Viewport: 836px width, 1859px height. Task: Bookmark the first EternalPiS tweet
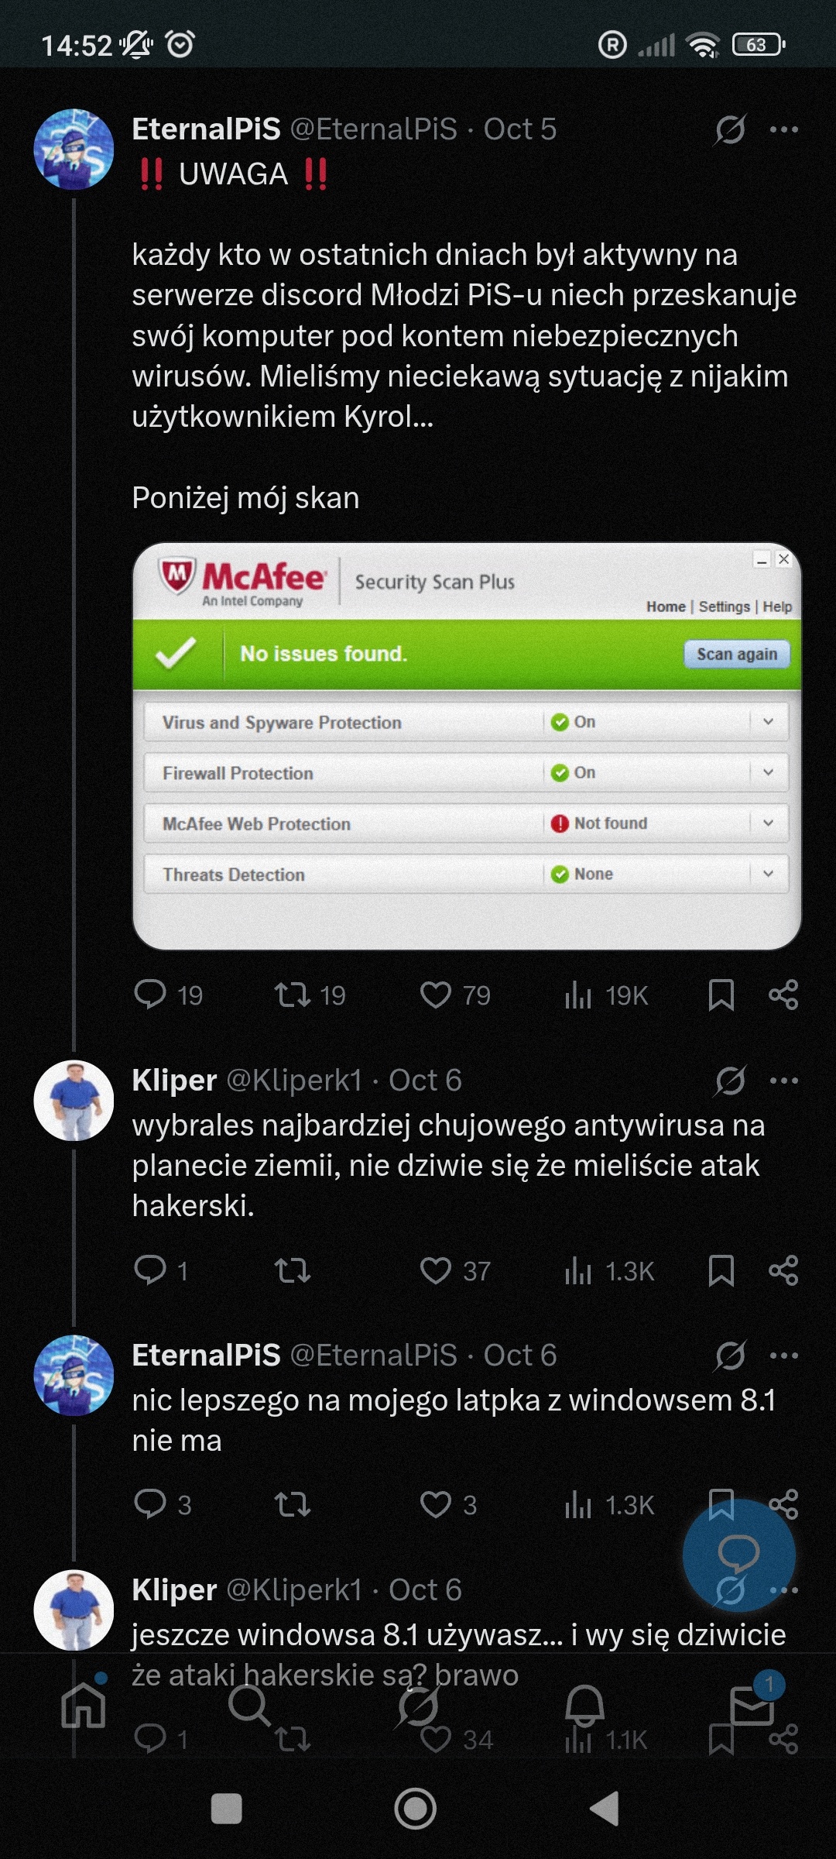pyautogui.click(x=721, y=995)
